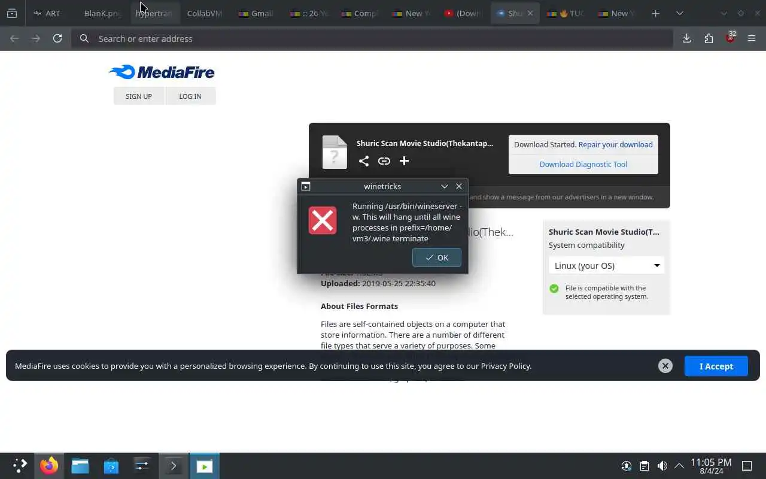Go back in Firefox
The height and width of the screenshot is (479, 766).
(14, 38)
